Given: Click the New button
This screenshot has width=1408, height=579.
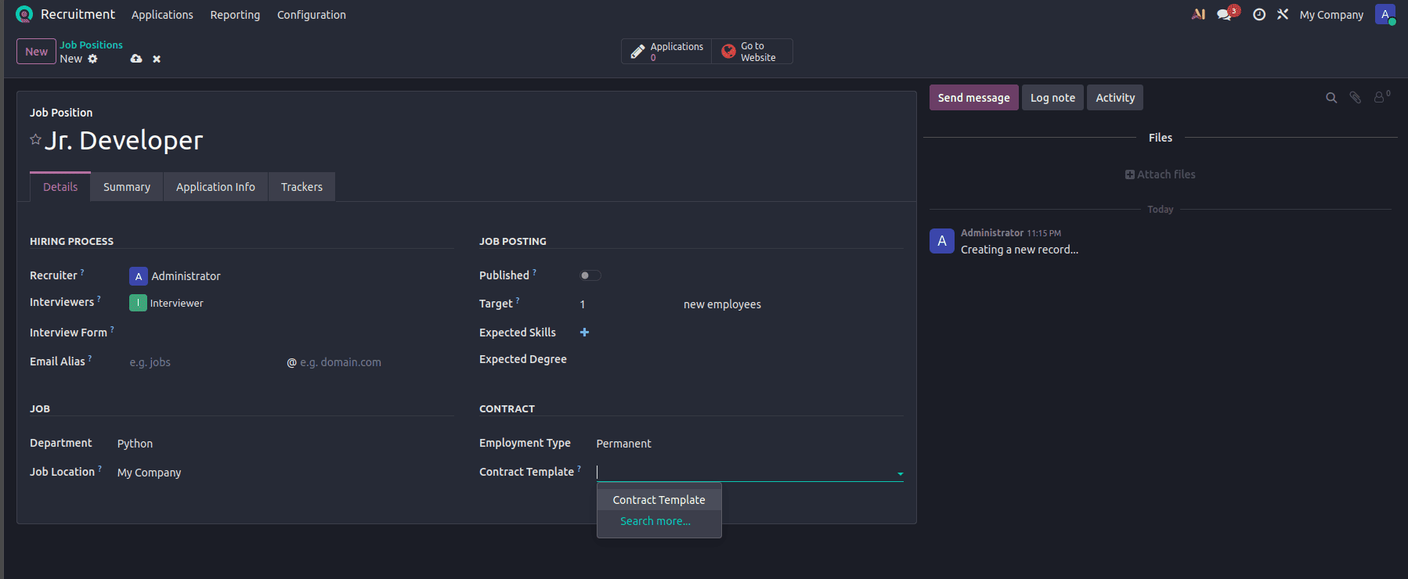Looking at the screenshot, I should (36, 52).
